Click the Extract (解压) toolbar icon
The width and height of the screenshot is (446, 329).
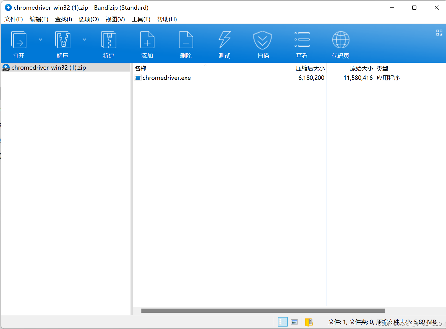pyautogui.click(x=63, y=40)
